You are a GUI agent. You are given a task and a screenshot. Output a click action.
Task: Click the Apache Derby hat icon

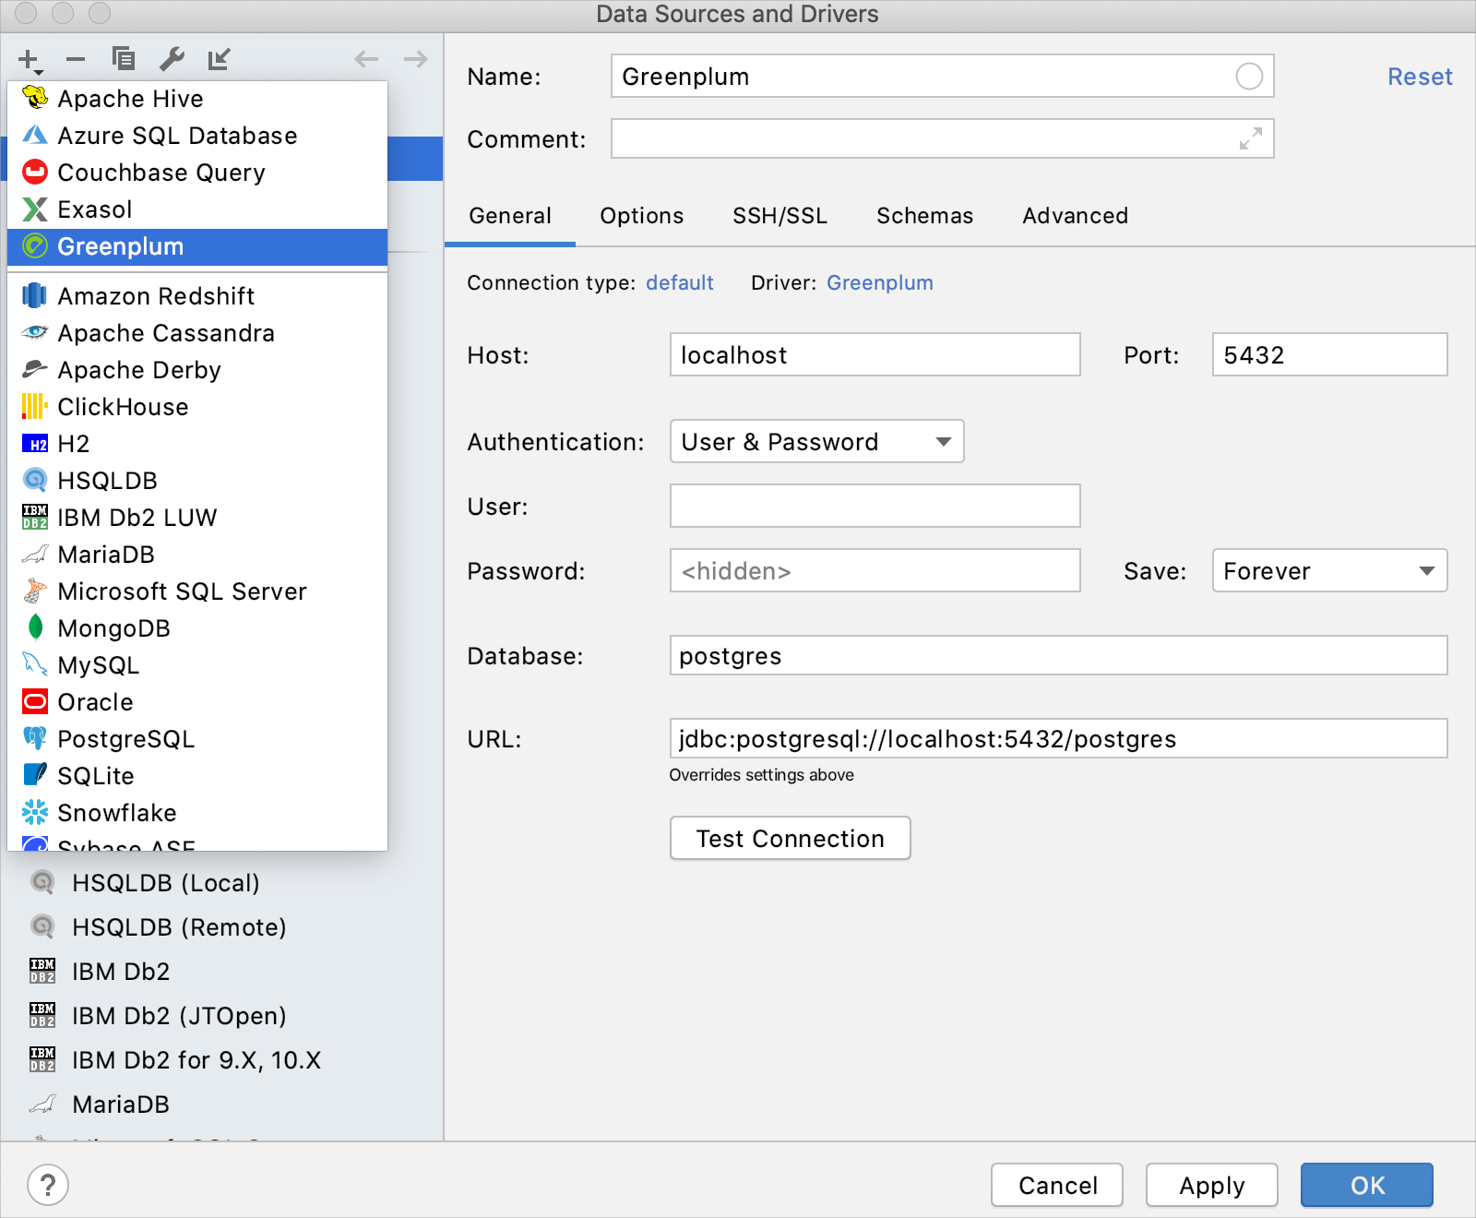click(35, 369)
